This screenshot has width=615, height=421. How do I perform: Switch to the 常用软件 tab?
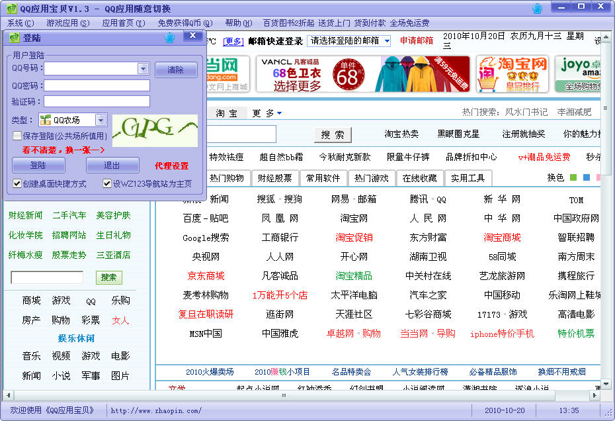tap(323, 178)
